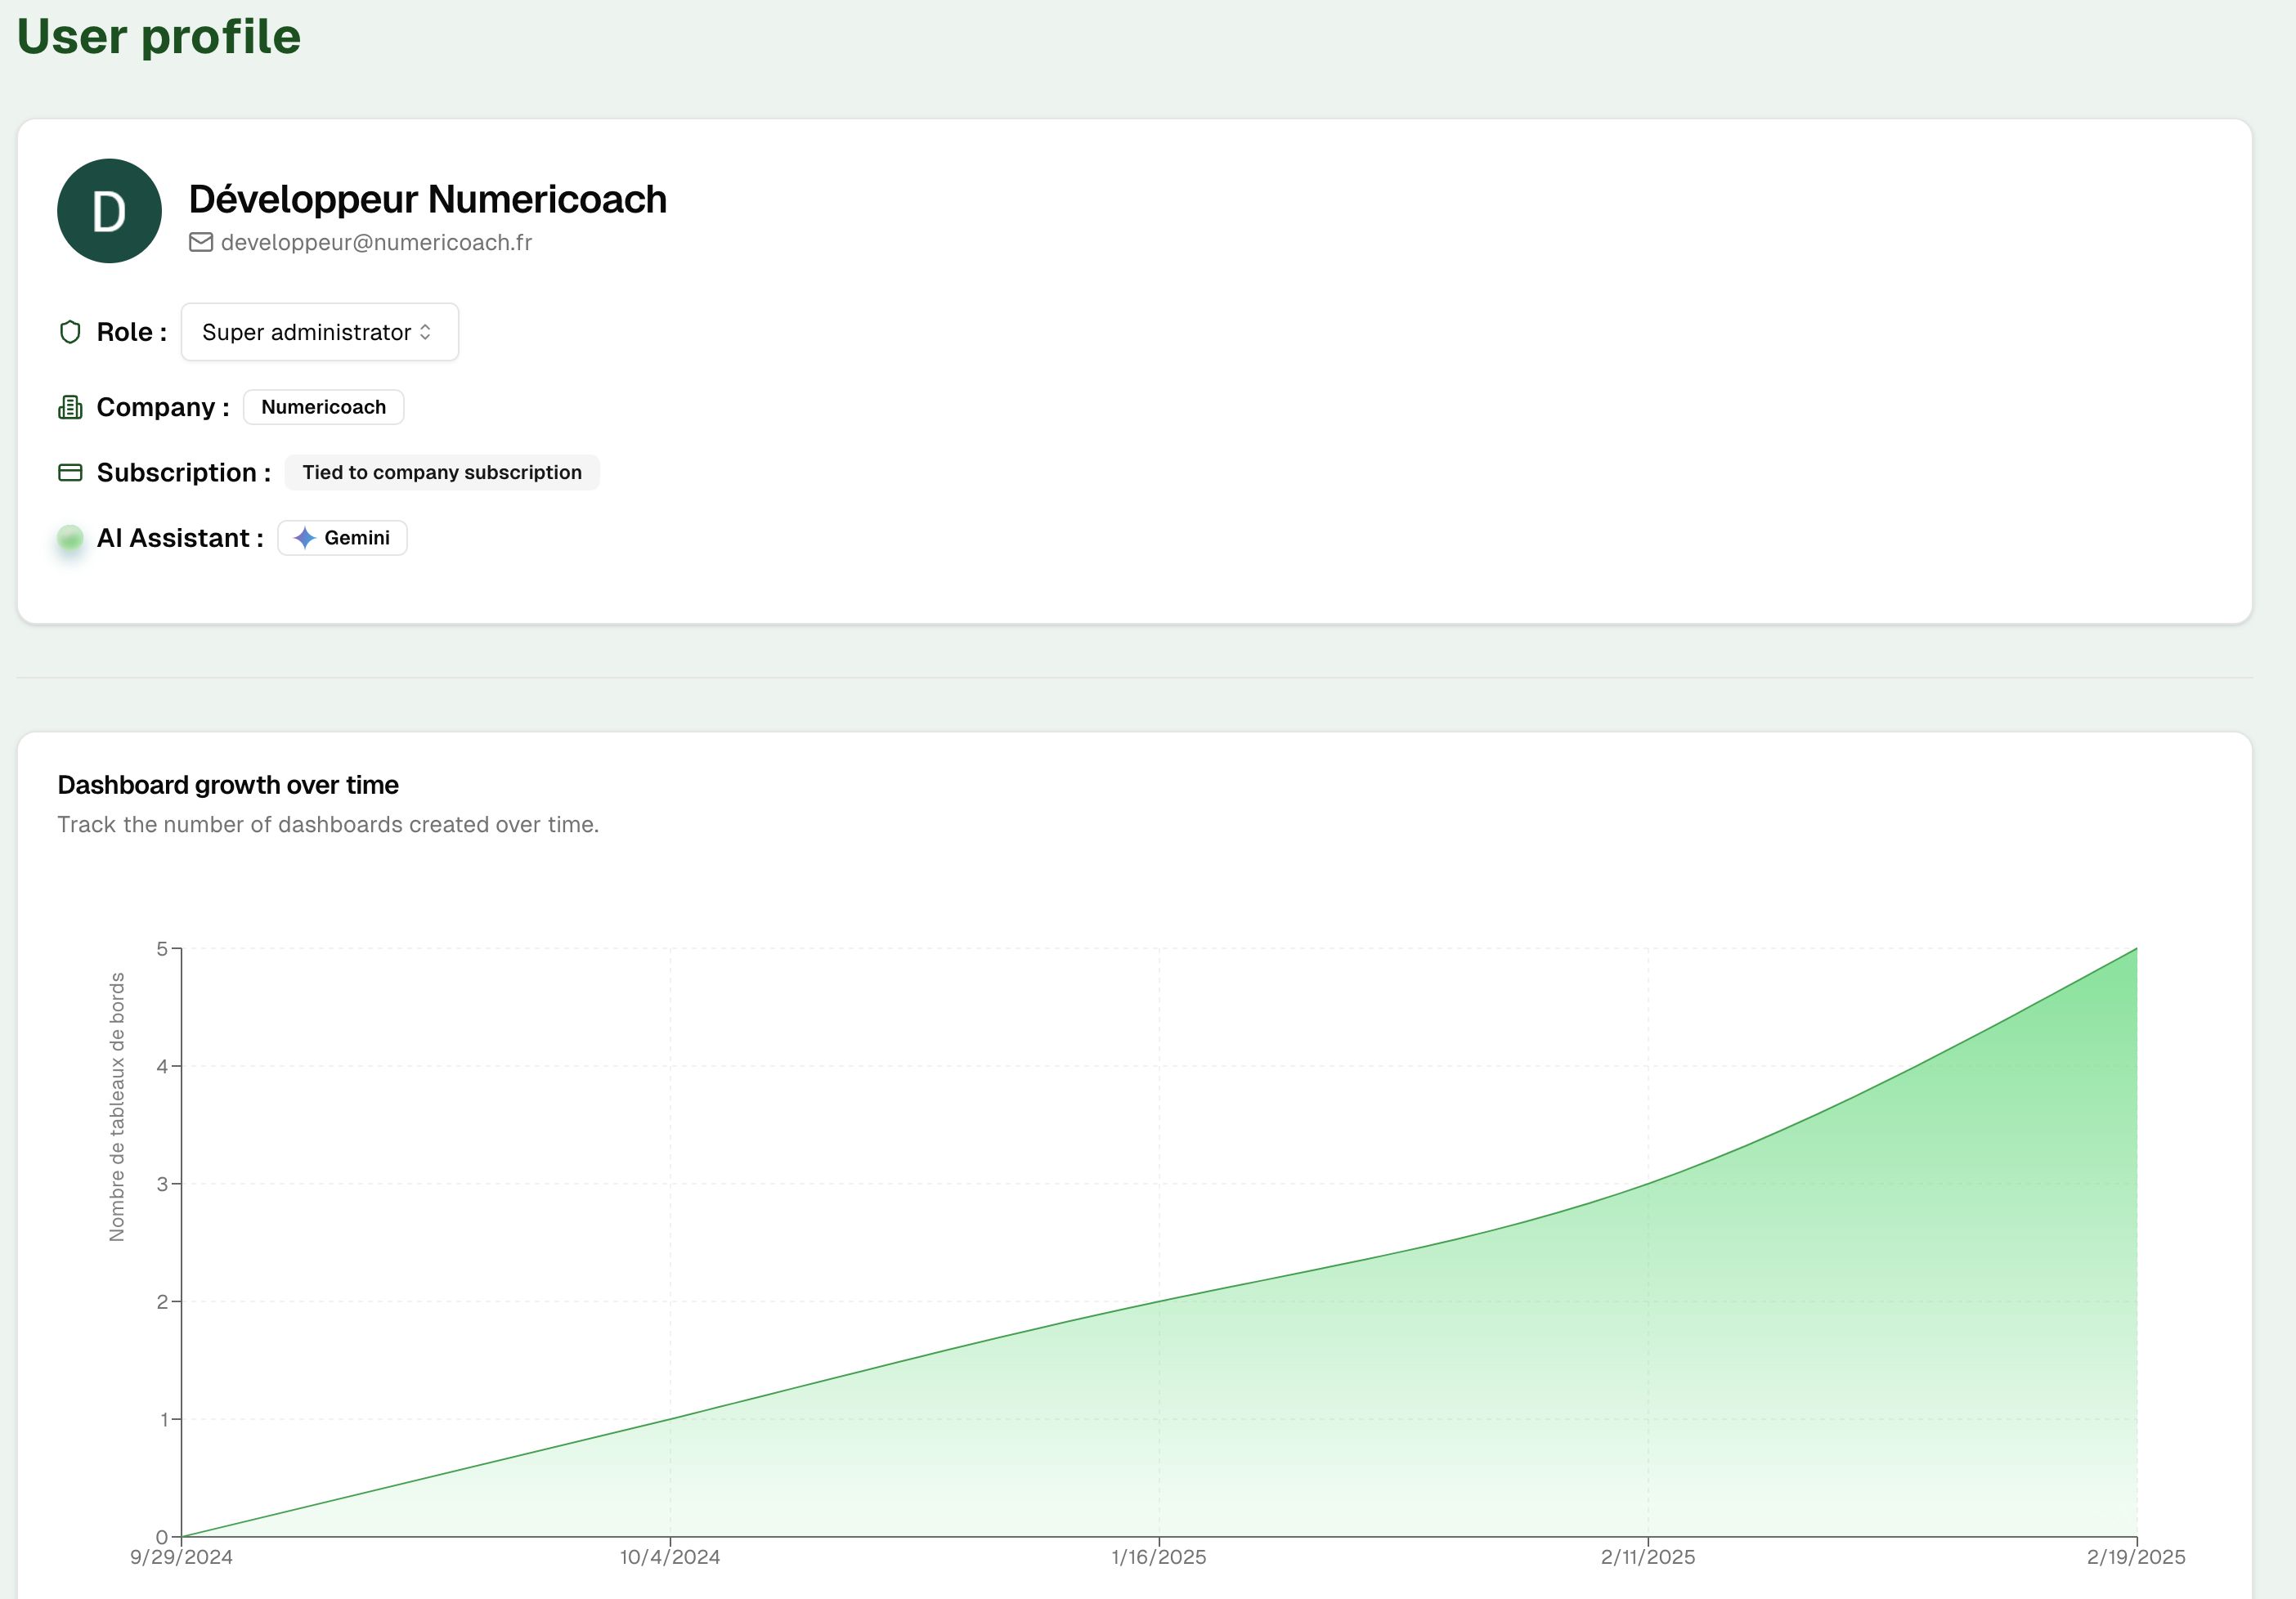The height and width of the screenshot is (1599, 2296).
Task: Click the y-axis value 0
Action: point(162,1537)
